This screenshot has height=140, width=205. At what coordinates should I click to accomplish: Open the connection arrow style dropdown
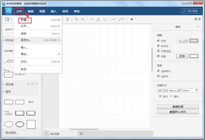tap(114, 19)
